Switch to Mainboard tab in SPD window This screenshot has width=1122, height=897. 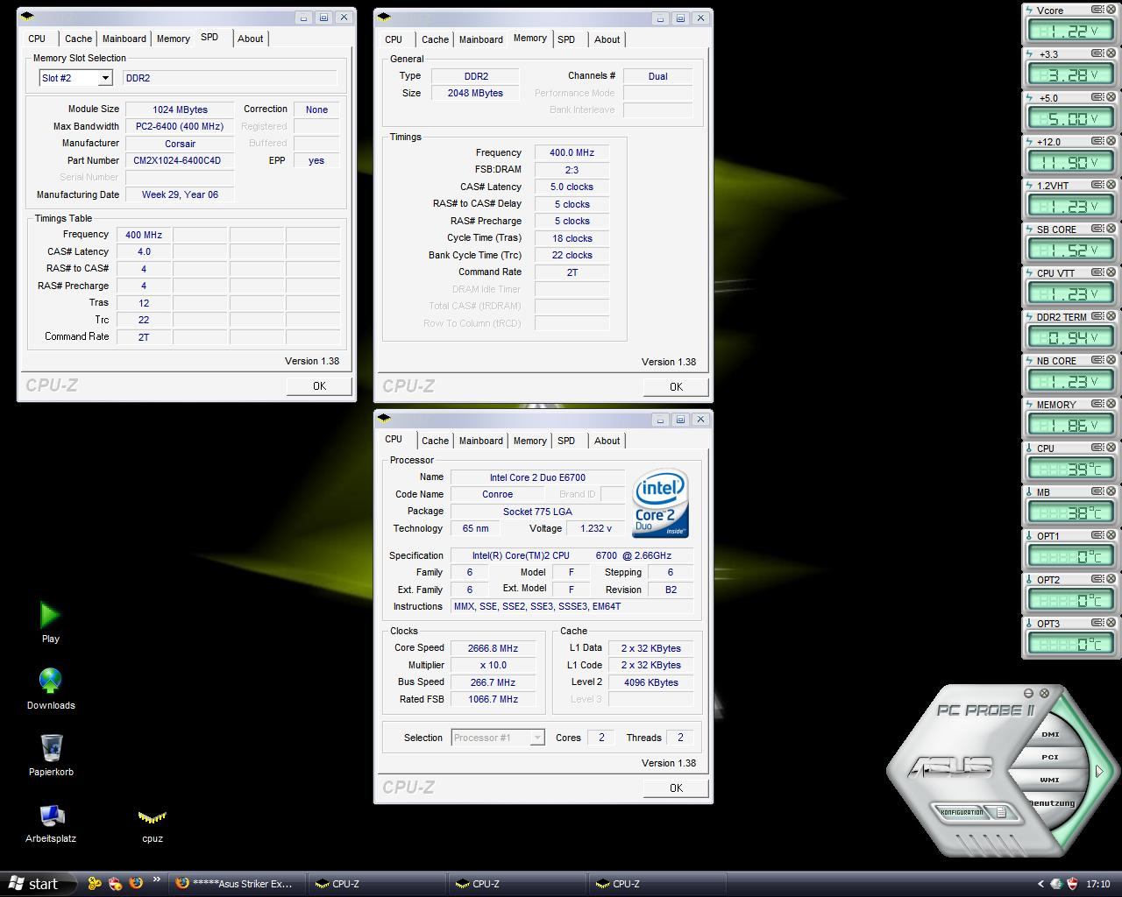124,39
